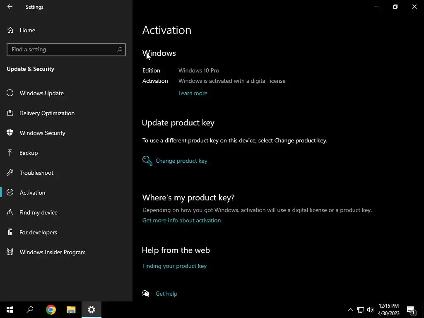Screen dimensions: 424x318
Task: Restore down the Settings window
Action: click(x=395, y=7)
